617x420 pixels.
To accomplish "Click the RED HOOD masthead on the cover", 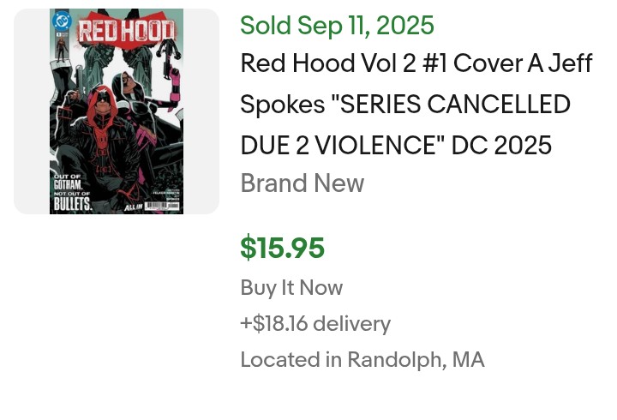I will coord(126,30).
